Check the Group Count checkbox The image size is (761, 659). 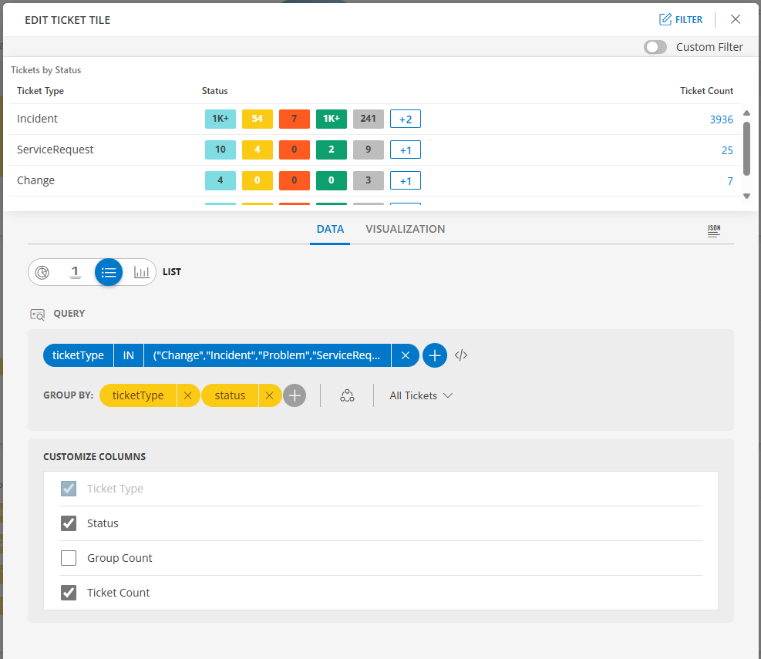(x=69, y=558)
